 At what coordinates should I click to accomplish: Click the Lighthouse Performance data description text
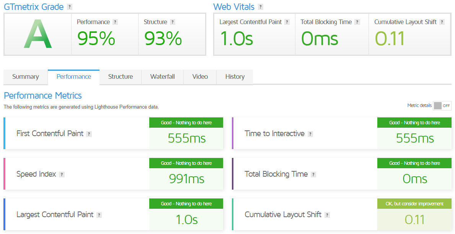click(81, 107)
